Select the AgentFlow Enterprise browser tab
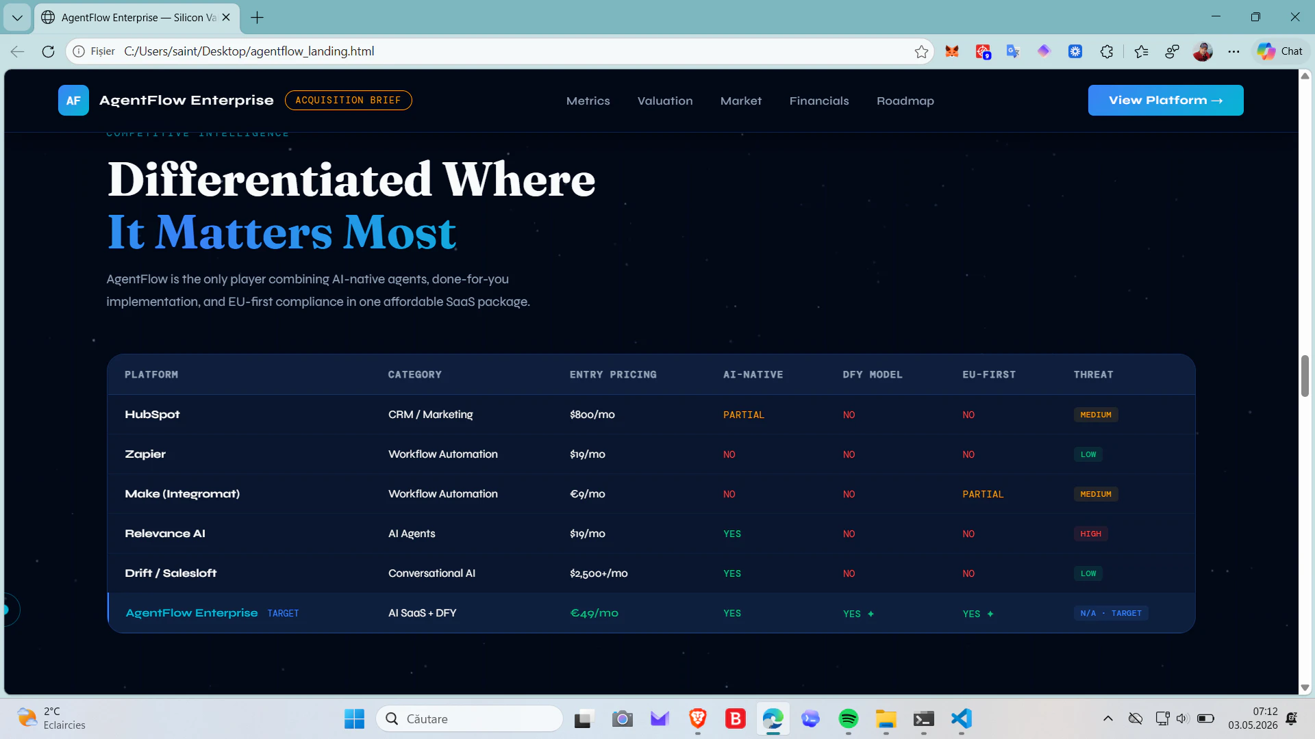The width and height of the screenshot is (1315, 739). pos(137,18)
